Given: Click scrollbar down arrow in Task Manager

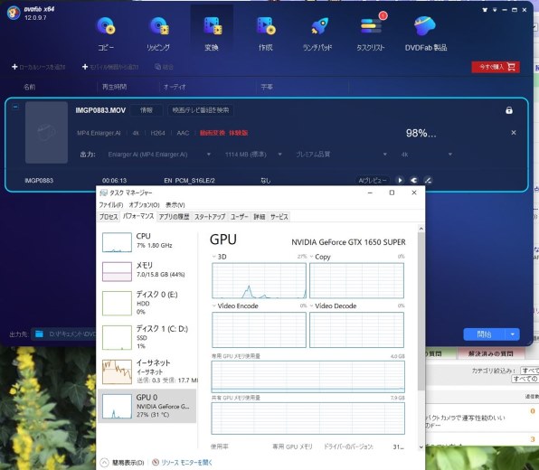Looking at the screenshot, I should (x=421, y=447).
